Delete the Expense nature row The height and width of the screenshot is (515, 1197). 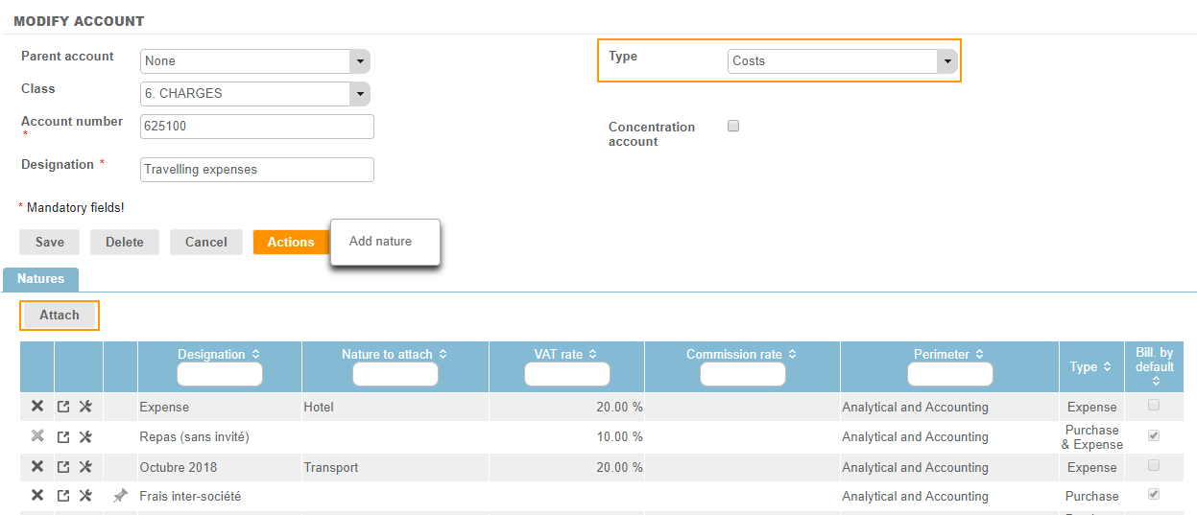36,407
